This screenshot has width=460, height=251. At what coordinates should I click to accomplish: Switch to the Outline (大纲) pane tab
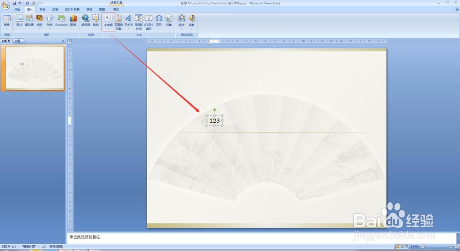click(x=17, y=41)
